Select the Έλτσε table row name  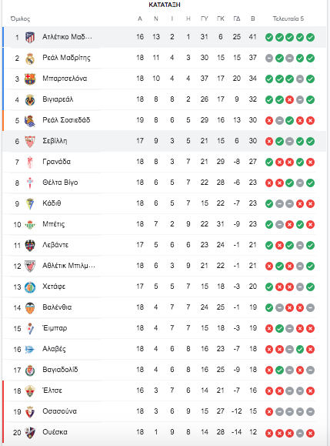(52, 391)
